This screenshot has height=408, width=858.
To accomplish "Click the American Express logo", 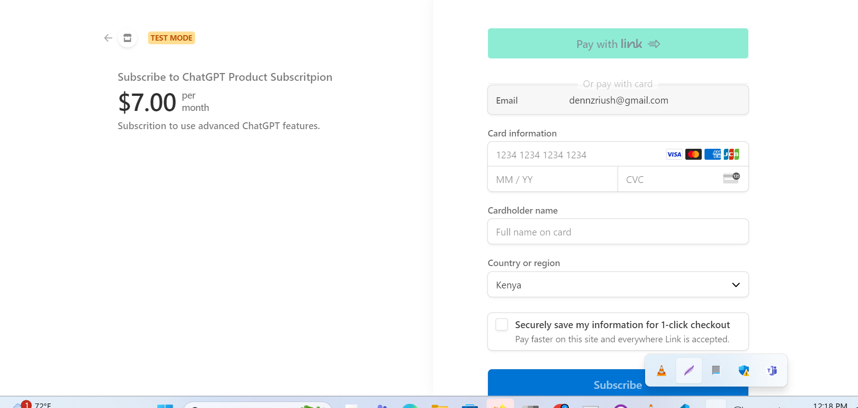I will coord(712,154).
